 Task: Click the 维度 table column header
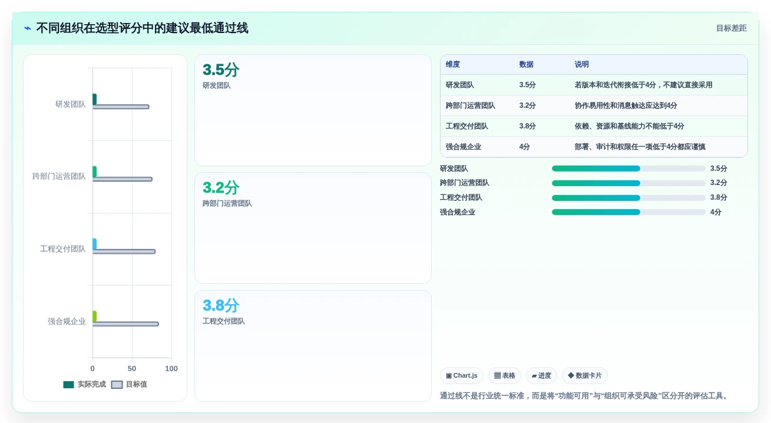pyautogui.click(x=453, y=64)
